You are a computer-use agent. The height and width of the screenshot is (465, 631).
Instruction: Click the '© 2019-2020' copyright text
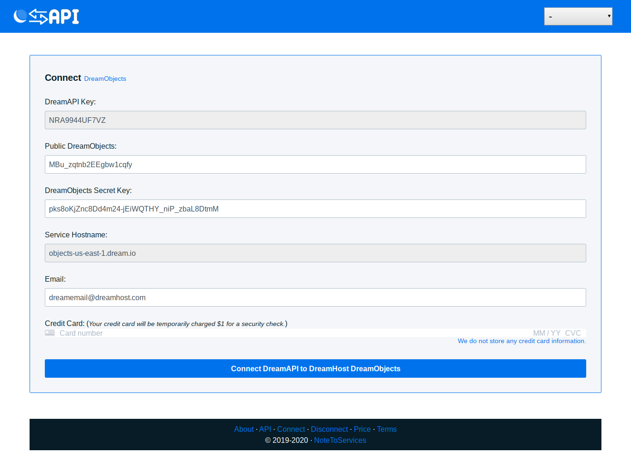click(x=286, y=440)
